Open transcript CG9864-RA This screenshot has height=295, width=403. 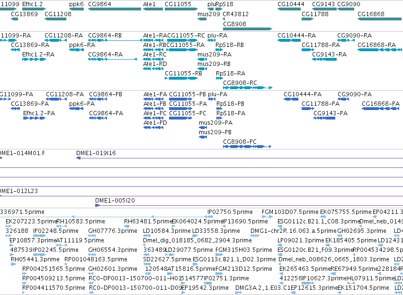tap(112, 59)
